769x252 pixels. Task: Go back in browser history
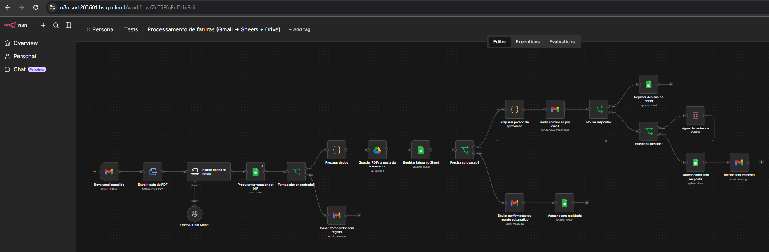pos(8,7)
